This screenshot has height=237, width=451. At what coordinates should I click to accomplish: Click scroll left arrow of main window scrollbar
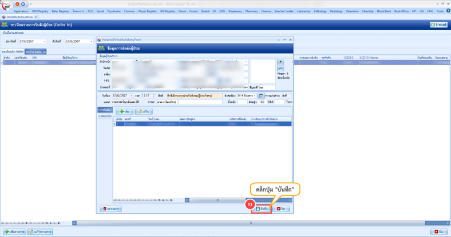pos(74,223)
